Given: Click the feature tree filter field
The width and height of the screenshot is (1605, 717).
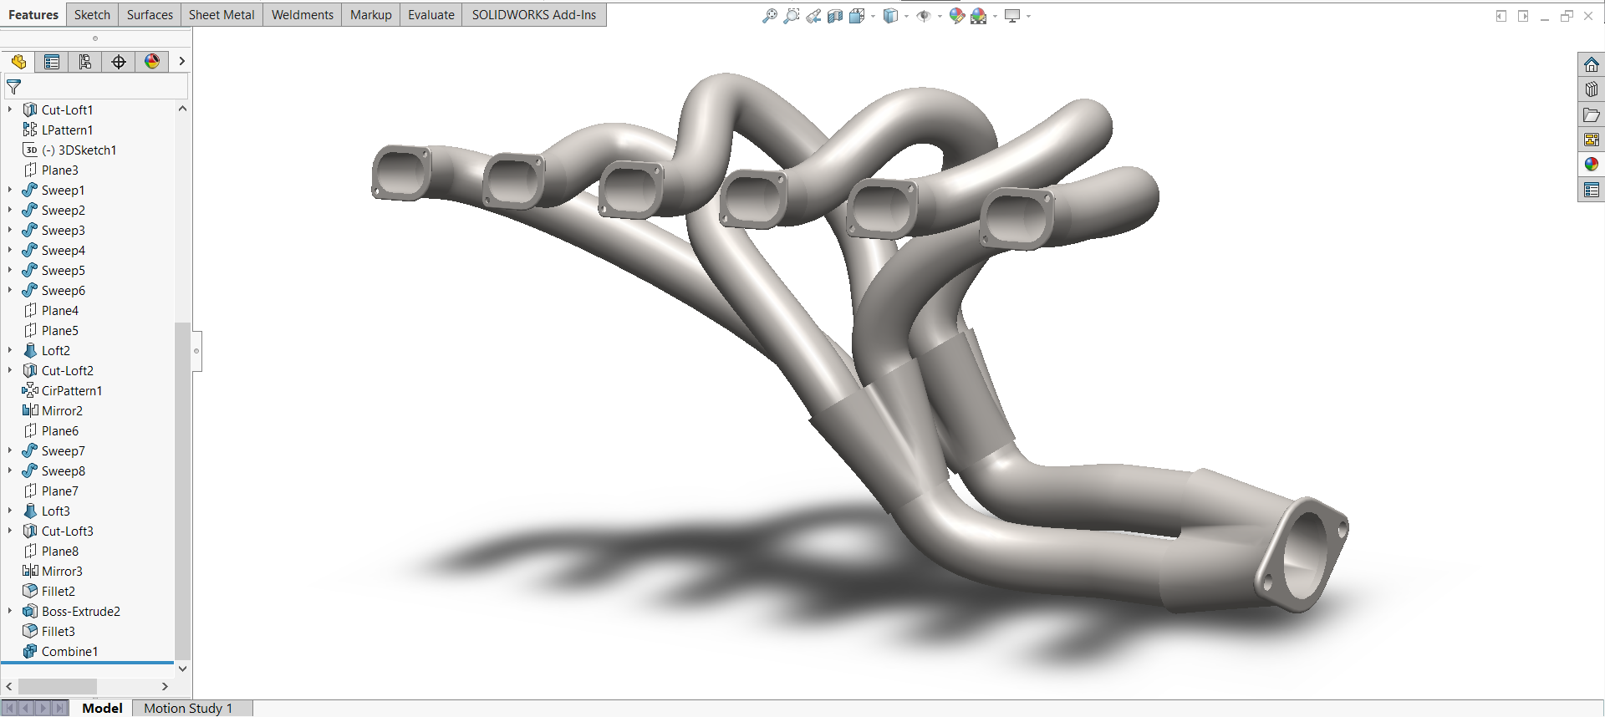Looking at the screenshot, I should click(x=96, y=87).
